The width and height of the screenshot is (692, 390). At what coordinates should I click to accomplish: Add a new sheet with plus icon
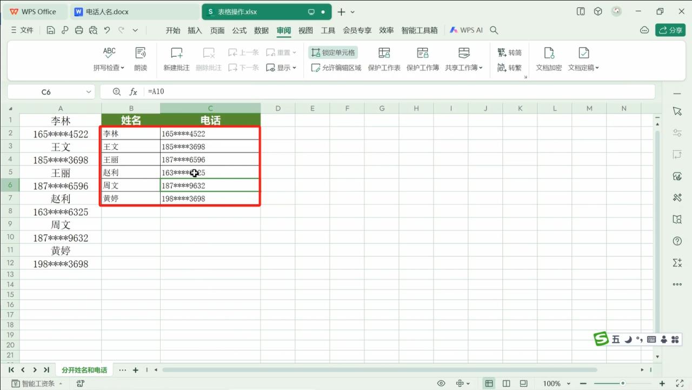pyautogui.click(x=136, y=370)
